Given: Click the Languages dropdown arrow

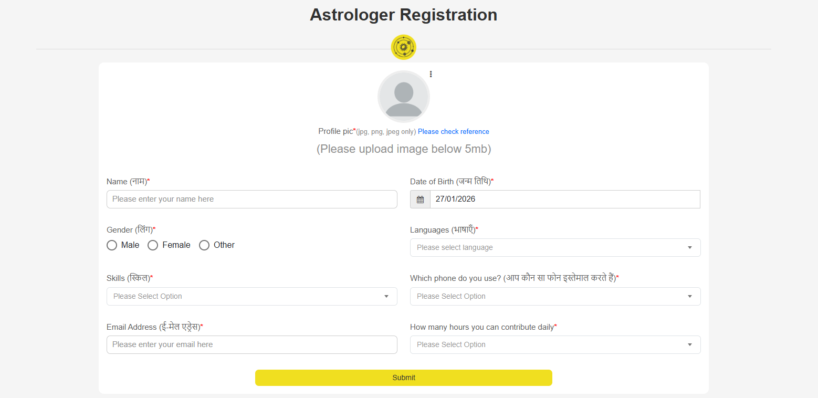Looking at the screenshot, I should point(690,248).
